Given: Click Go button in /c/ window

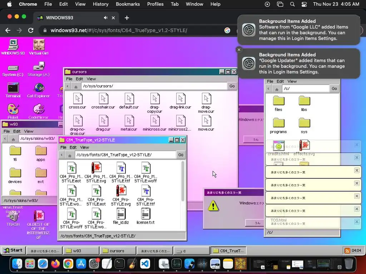Looking at the screenshot, I should point(334,88).
